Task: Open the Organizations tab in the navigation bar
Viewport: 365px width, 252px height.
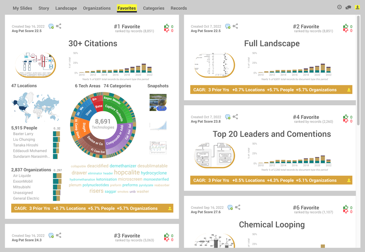Action: [x=97, y=8]
